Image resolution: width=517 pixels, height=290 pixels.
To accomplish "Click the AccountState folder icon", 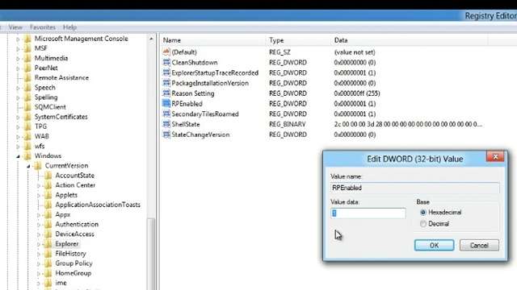I will point(48,176).
